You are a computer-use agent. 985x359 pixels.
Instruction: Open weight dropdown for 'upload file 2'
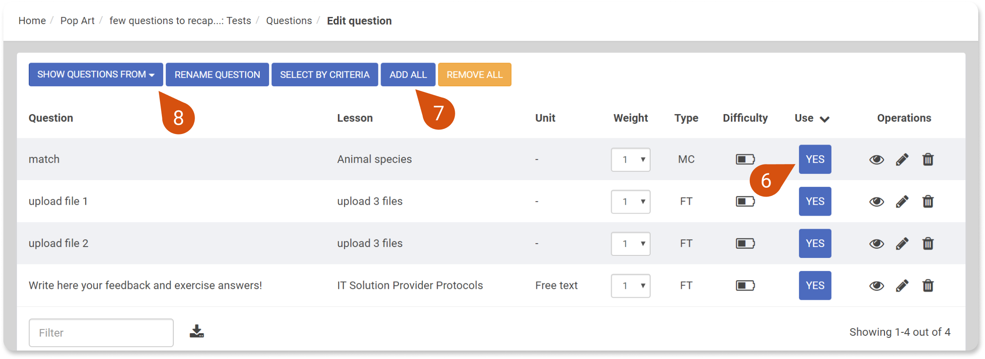coord(631,244)
